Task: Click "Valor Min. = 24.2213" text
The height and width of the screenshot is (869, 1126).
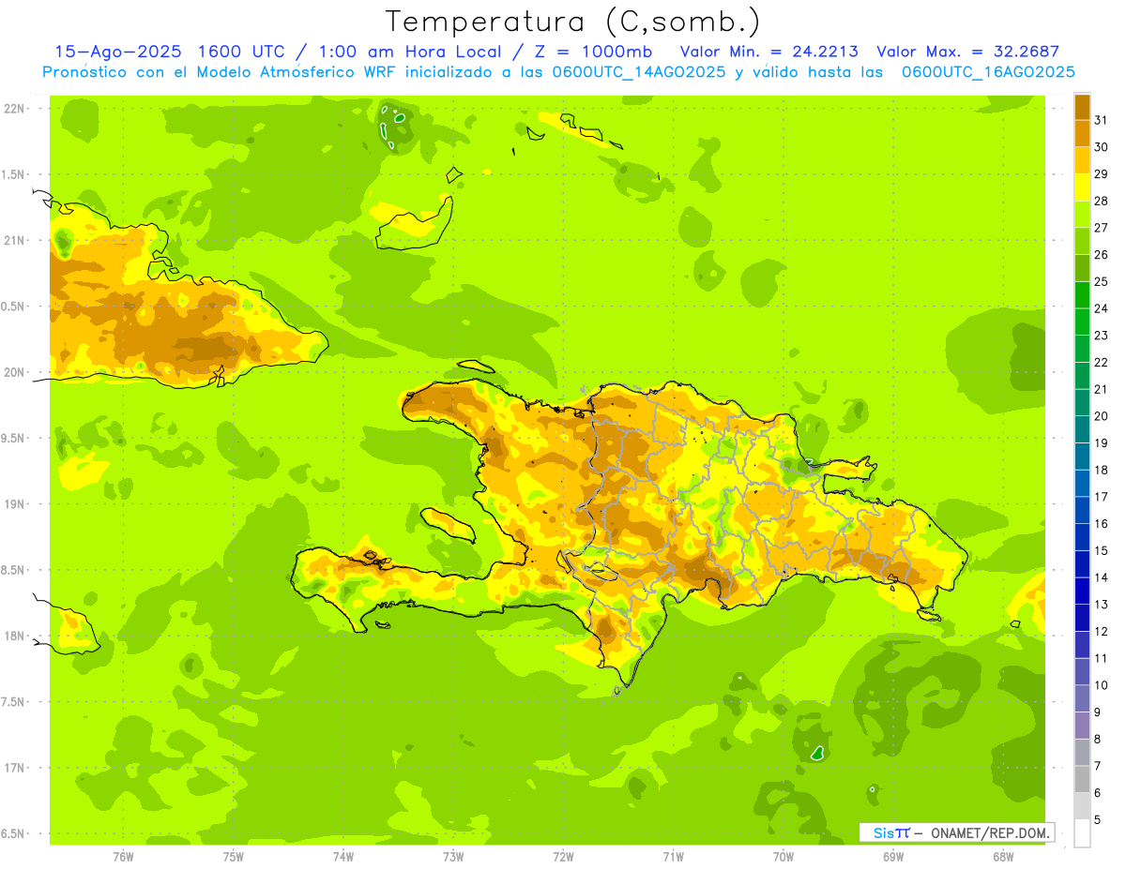Action: 768,52
